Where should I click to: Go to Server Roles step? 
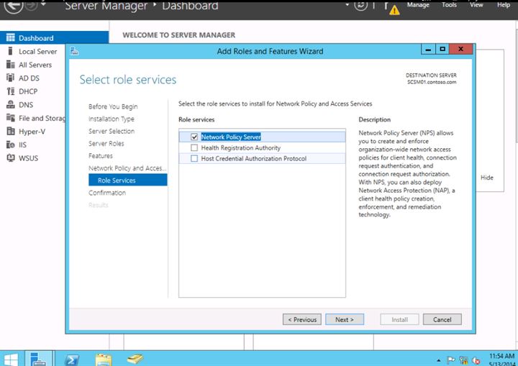106,143
